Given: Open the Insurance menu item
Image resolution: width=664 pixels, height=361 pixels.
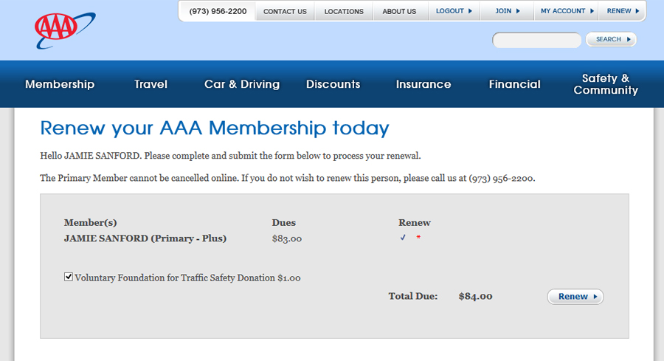Looking at the screenshot, I should [423, 84].
